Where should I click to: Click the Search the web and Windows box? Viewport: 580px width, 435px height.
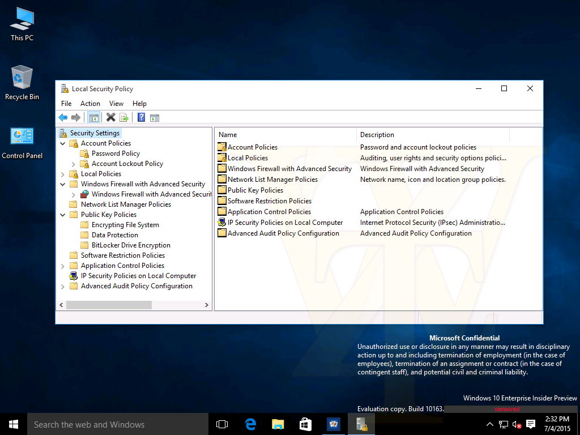(118, 424)
